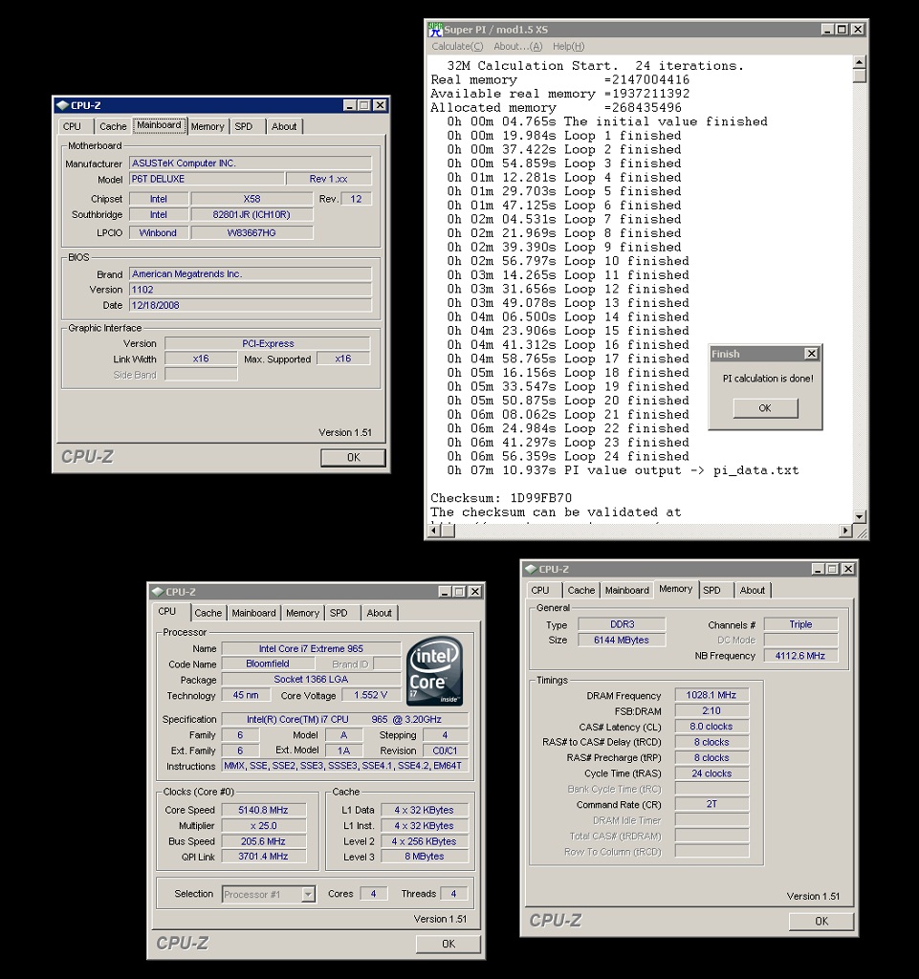
Task: Open About tab in Mainboard window
Action: [284, 126]
